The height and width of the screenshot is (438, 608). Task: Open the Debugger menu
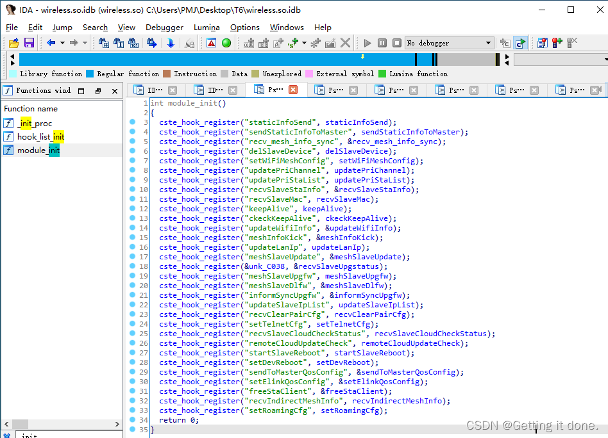(x=164, y=28)
